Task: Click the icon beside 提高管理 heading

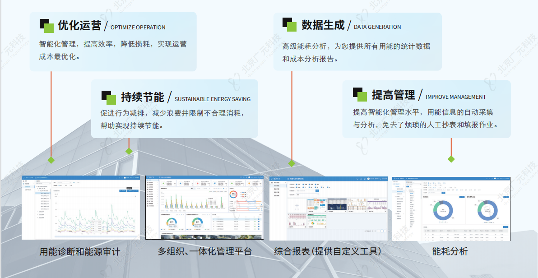Action: click(360, 94)
